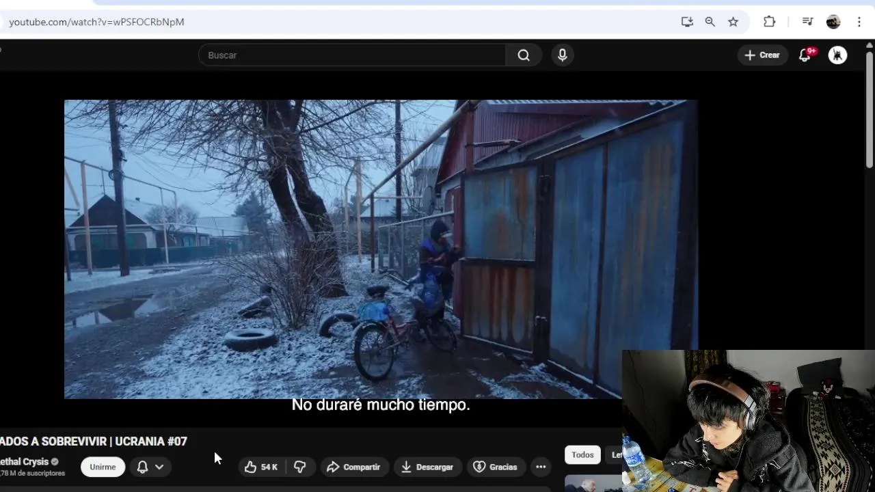Open the more actions three-dot button
The width and height of the screenshot is (875, 492).
click(541, 467)
